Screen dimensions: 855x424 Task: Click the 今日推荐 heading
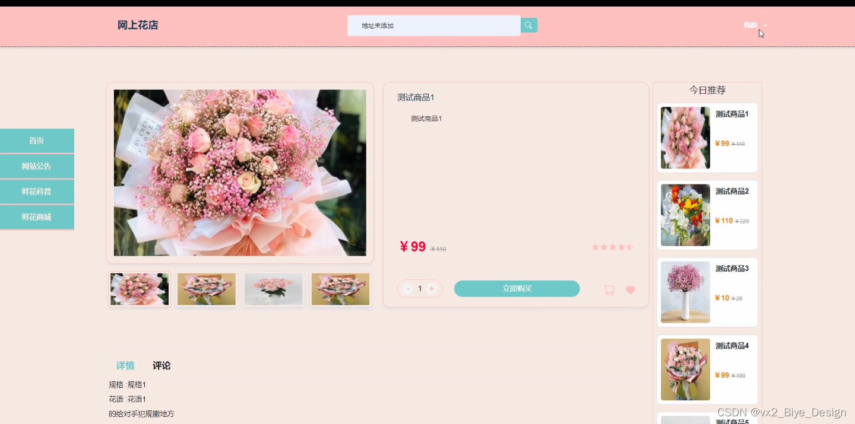707,90
